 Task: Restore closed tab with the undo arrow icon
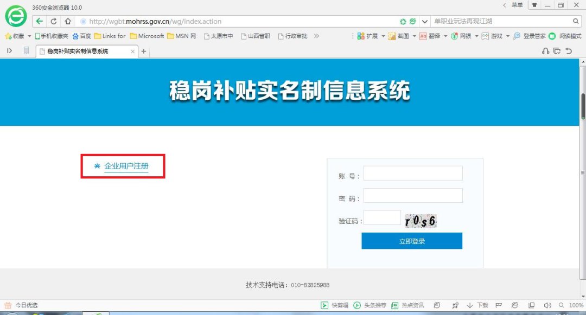coord(569,51)
